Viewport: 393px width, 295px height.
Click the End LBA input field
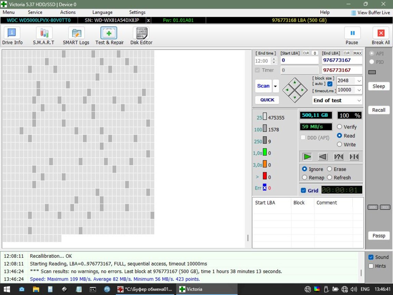[342, 60]
